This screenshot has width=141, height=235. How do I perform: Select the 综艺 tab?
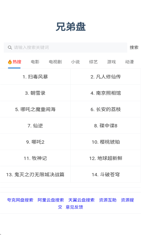(x=93, y=62)
